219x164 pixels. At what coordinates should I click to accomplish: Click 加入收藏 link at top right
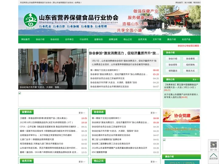coord(188,2)
